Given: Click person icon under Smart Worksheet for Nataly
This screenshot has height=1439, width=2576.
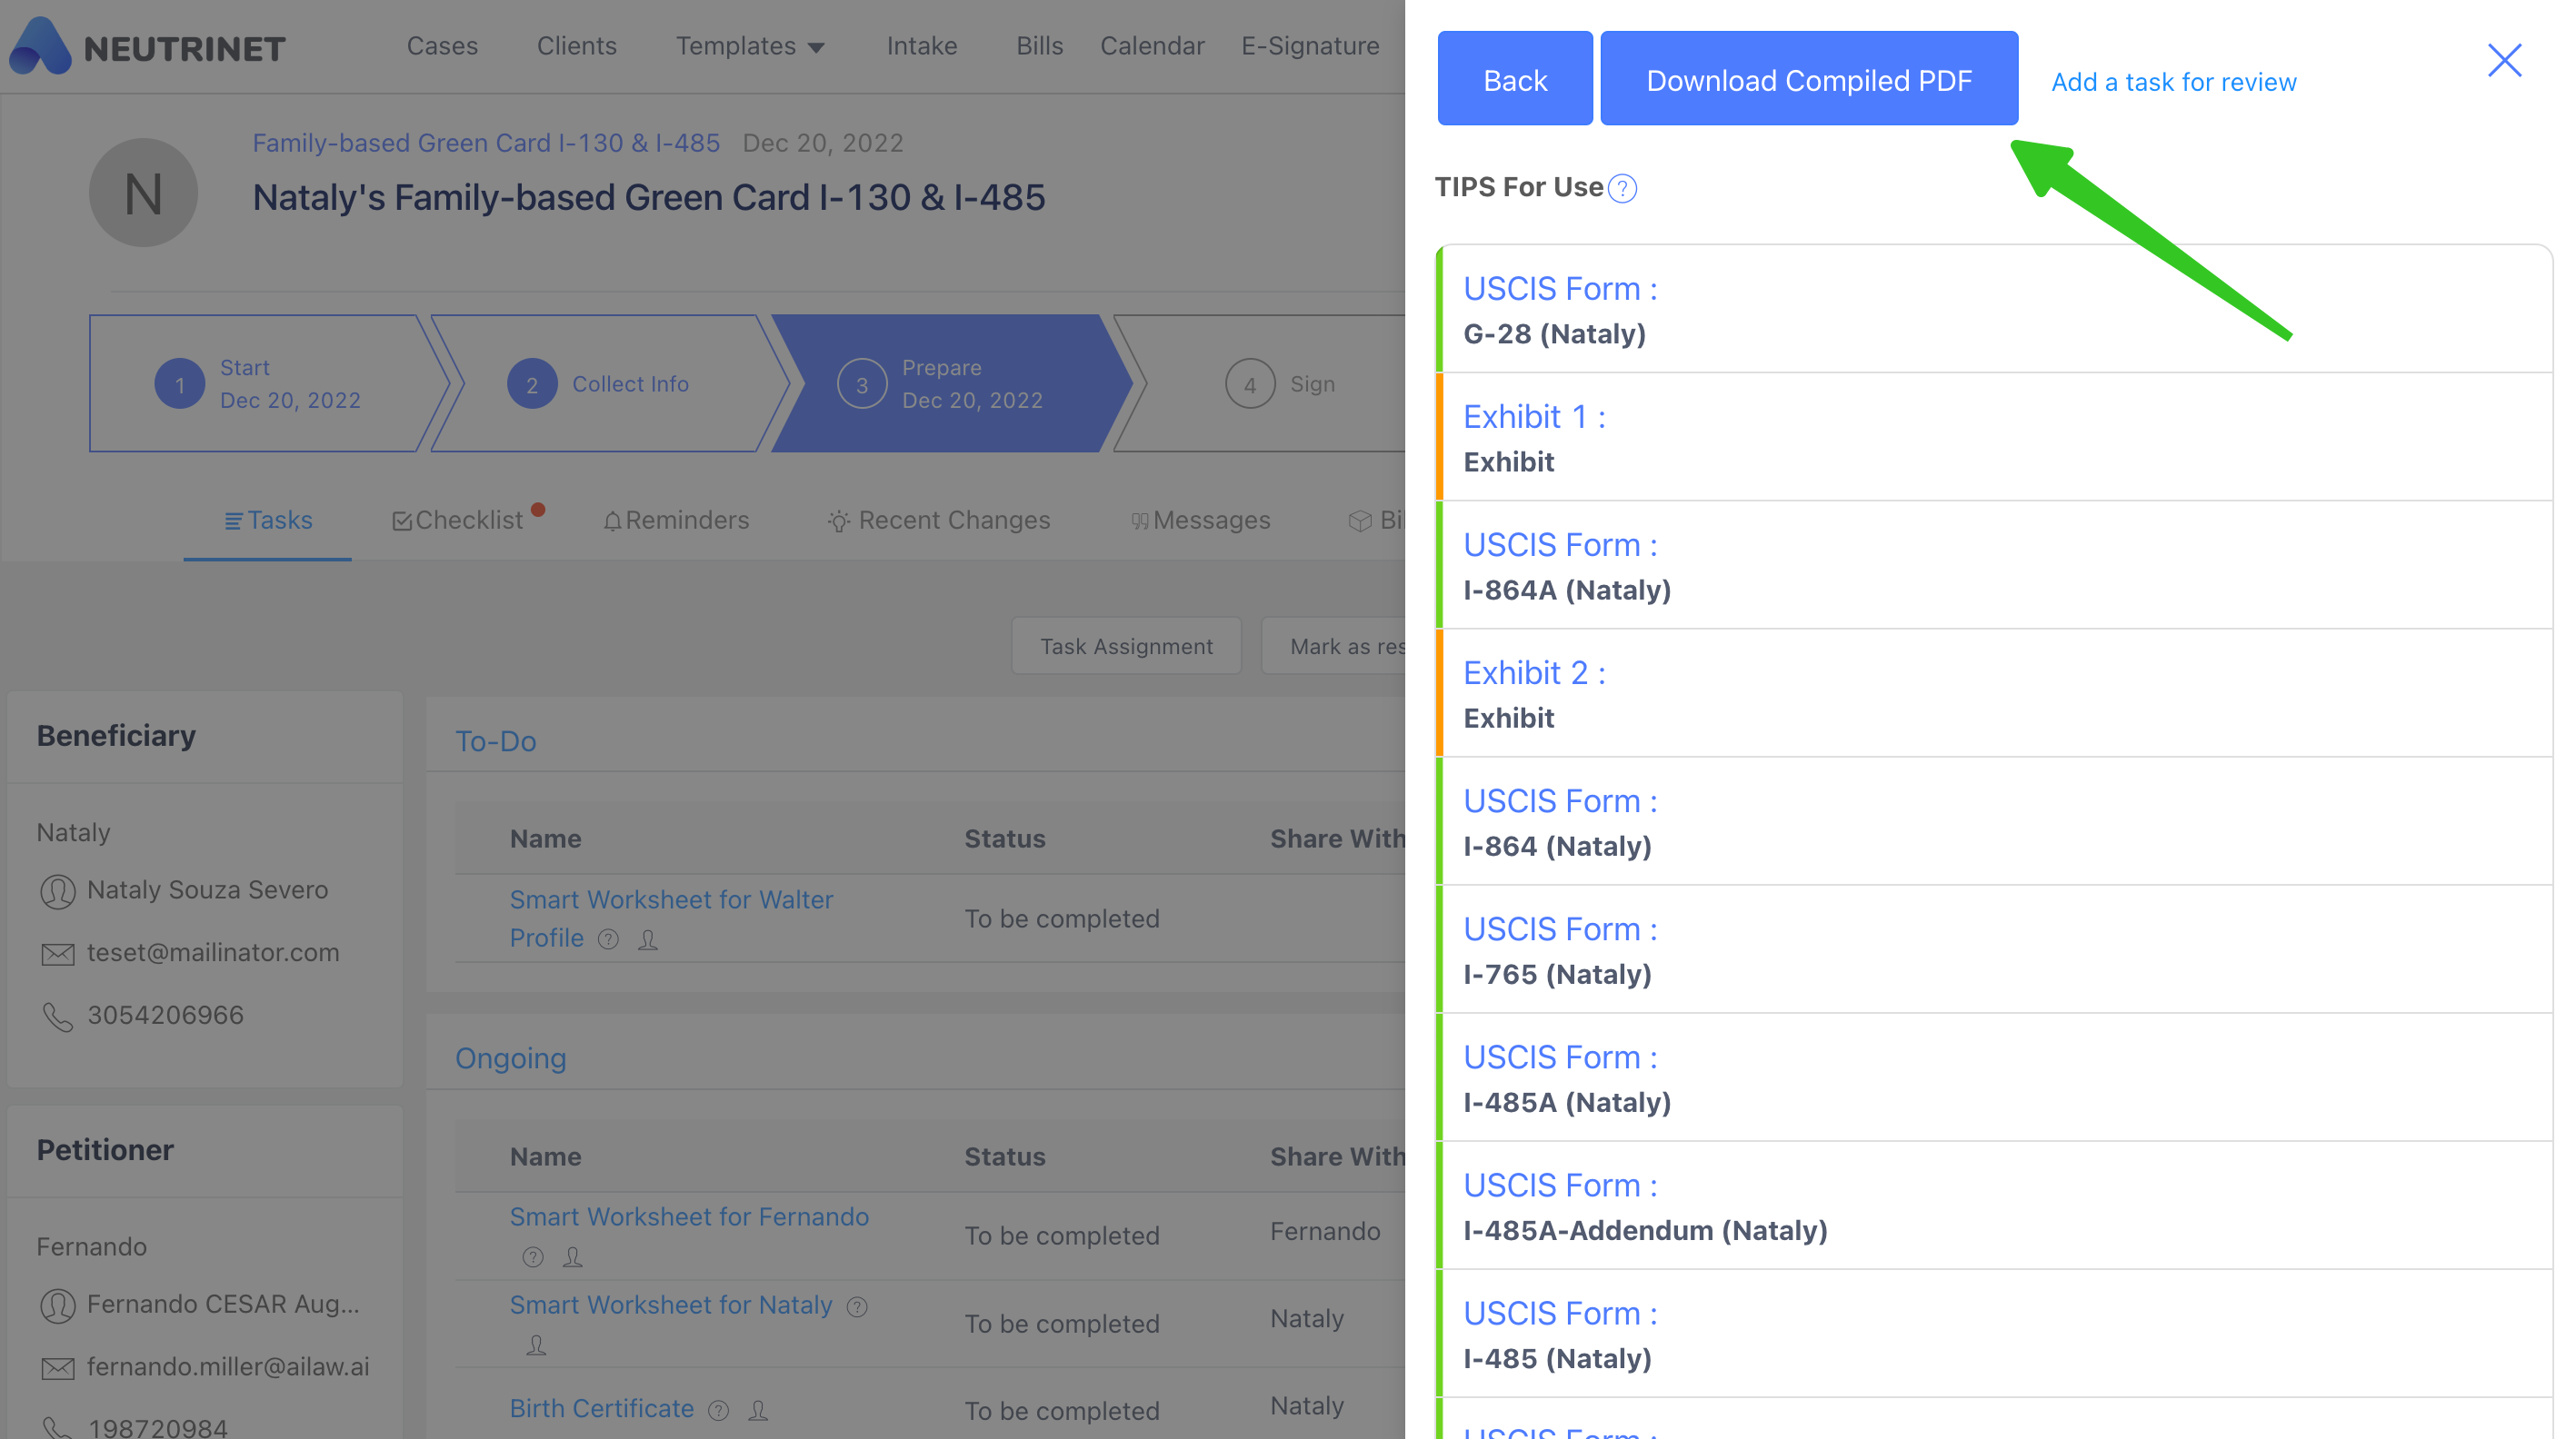Looking at the screenshot, I should [536, 1345].
